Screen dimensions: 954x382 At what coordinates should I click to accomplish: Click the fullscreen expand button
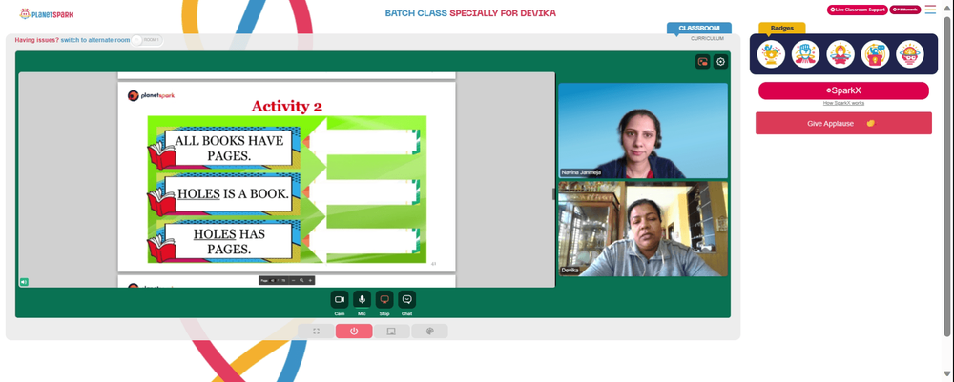[x=317, y=331]
